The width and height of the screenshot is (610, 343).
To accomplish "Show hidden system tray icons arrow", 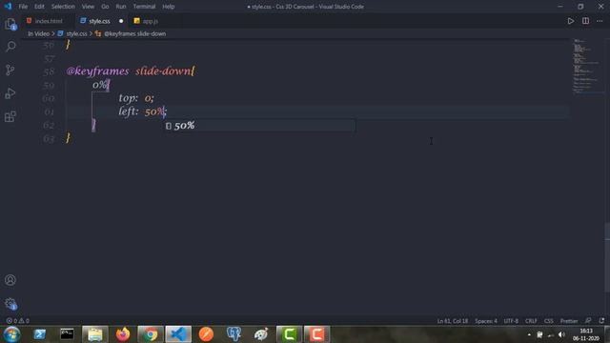I will (529, 334).
